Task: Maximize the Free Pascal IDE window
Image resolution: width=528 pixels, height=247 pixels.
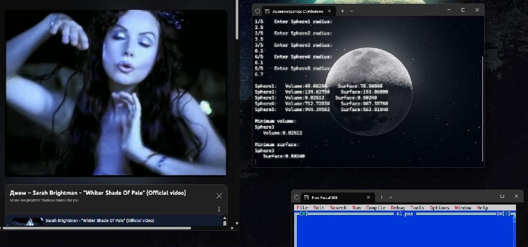Action: pyautogui.click(x=502, y=196)
